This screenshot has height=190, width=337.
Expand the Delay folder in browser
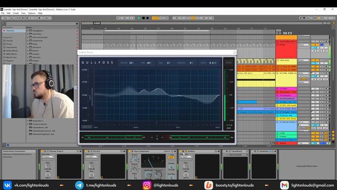tap(27, 44)
